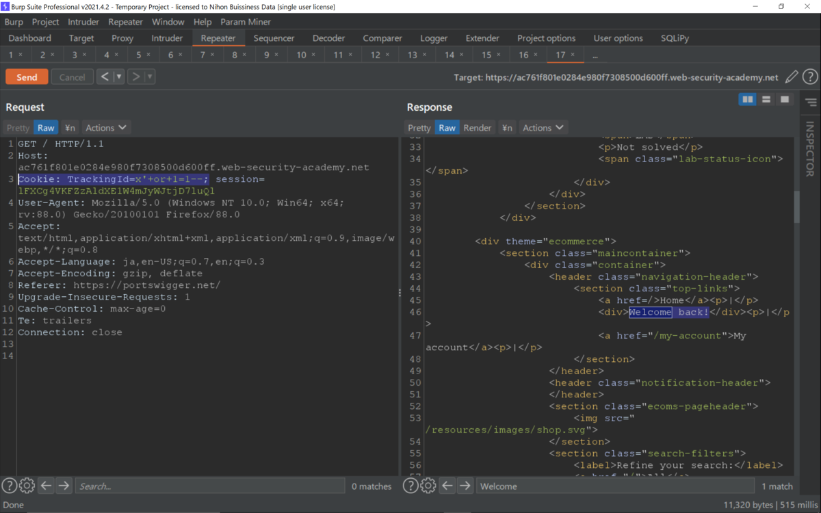Image resolution: width=821 pixels, height=513 pixels.
Task: Click the Cancel button
Action: point(72,77)
